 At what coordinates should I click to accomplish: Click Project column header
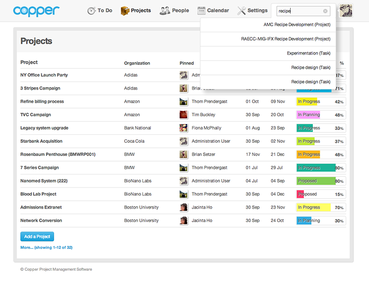point(29,62)
